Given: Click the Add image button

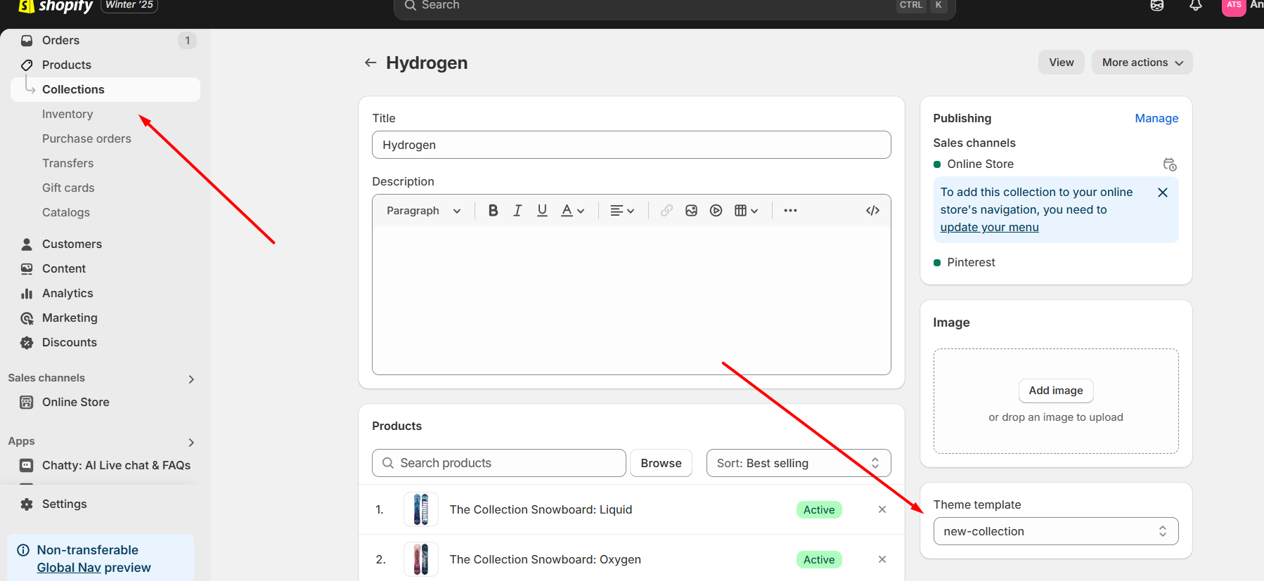Looking at the screenshot, I should tap(1056, 391).
